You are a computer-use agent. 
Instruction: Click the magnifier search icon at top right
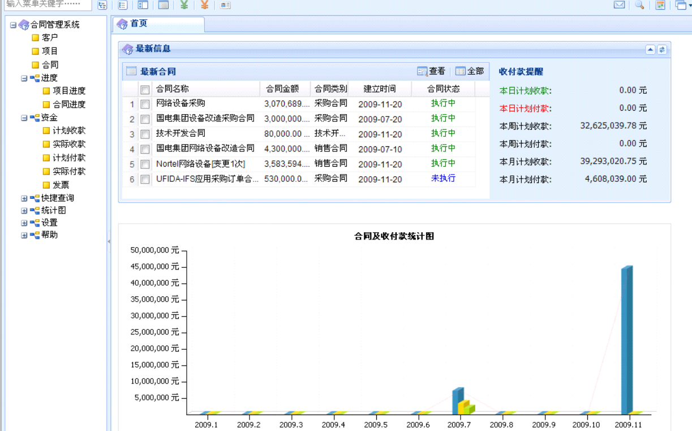click(639, 5)
